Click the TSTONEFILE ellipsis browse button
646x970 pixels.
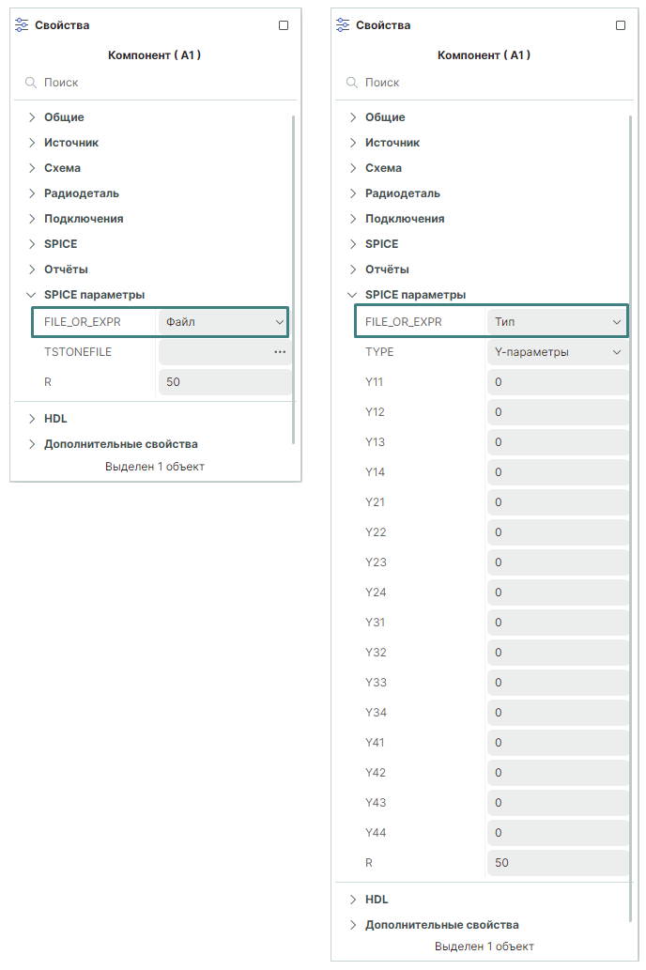click(x=280, y=352)
